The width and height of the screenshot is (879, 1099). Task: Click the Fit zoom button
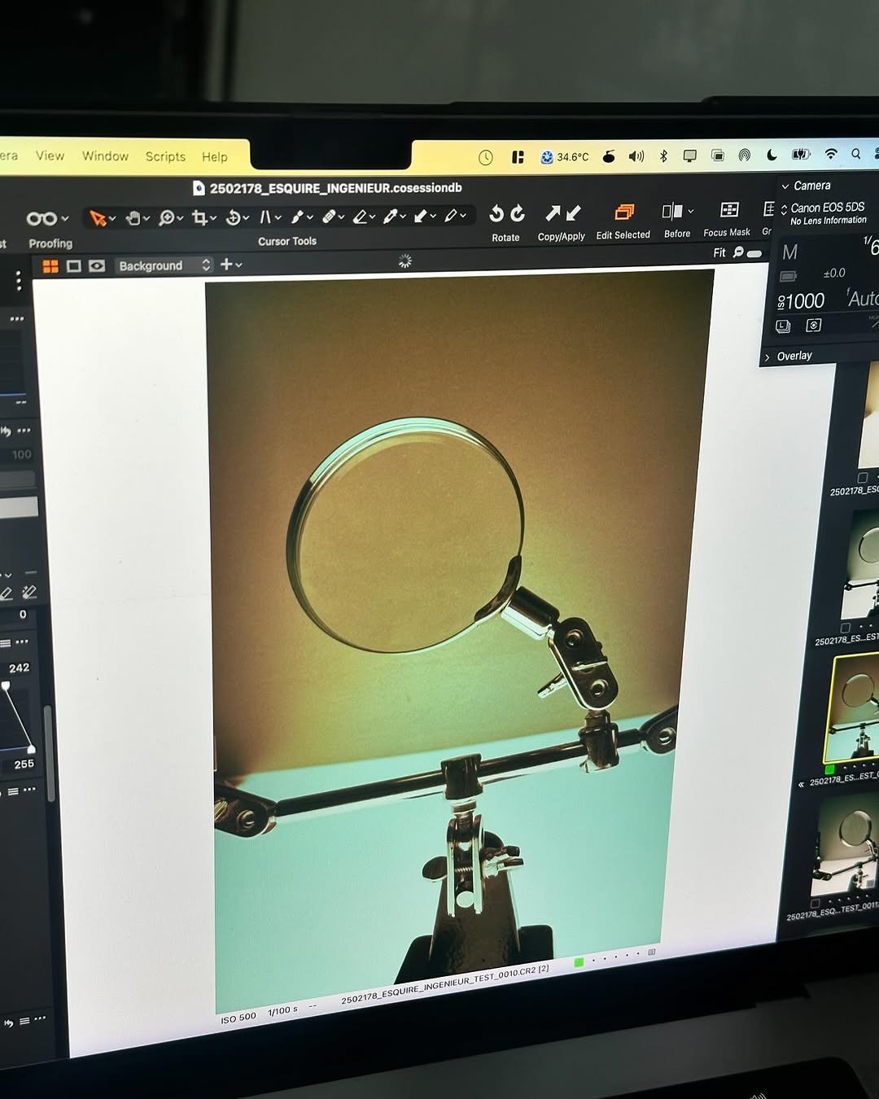pyautogui.click(x=719, y=253)
